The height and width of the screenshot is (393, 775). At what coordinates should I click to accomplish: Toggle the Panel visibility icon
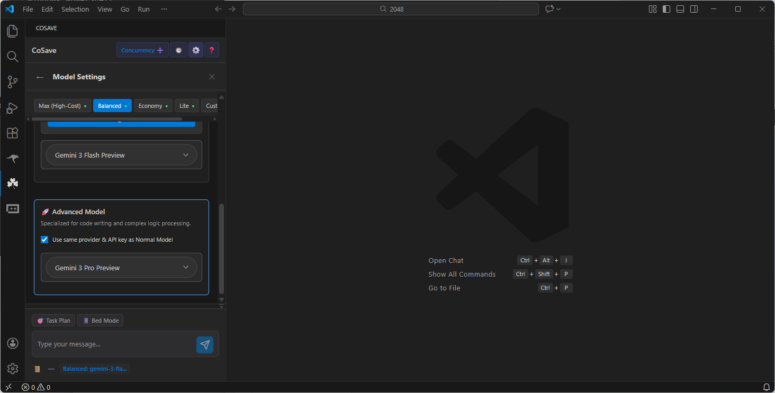coord(680,9)
